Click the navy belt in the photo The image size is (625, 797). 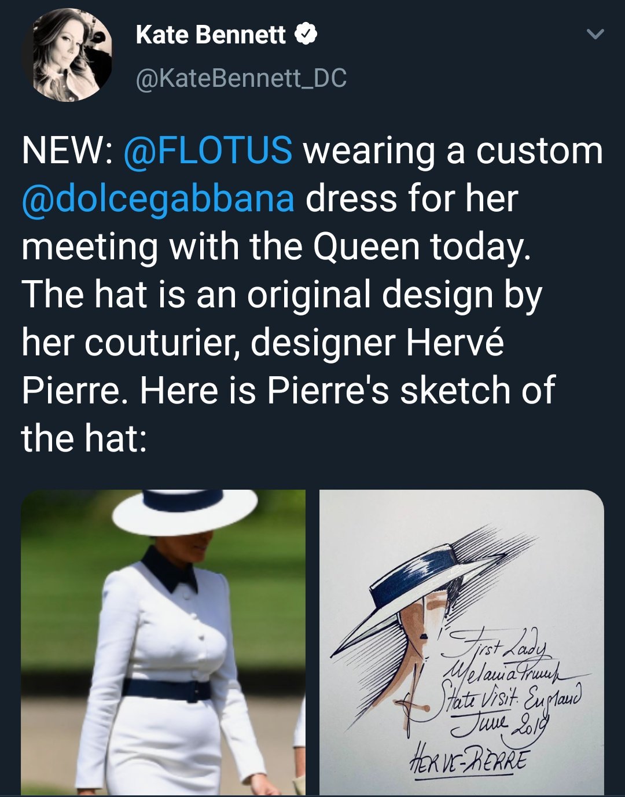point(167,689)
